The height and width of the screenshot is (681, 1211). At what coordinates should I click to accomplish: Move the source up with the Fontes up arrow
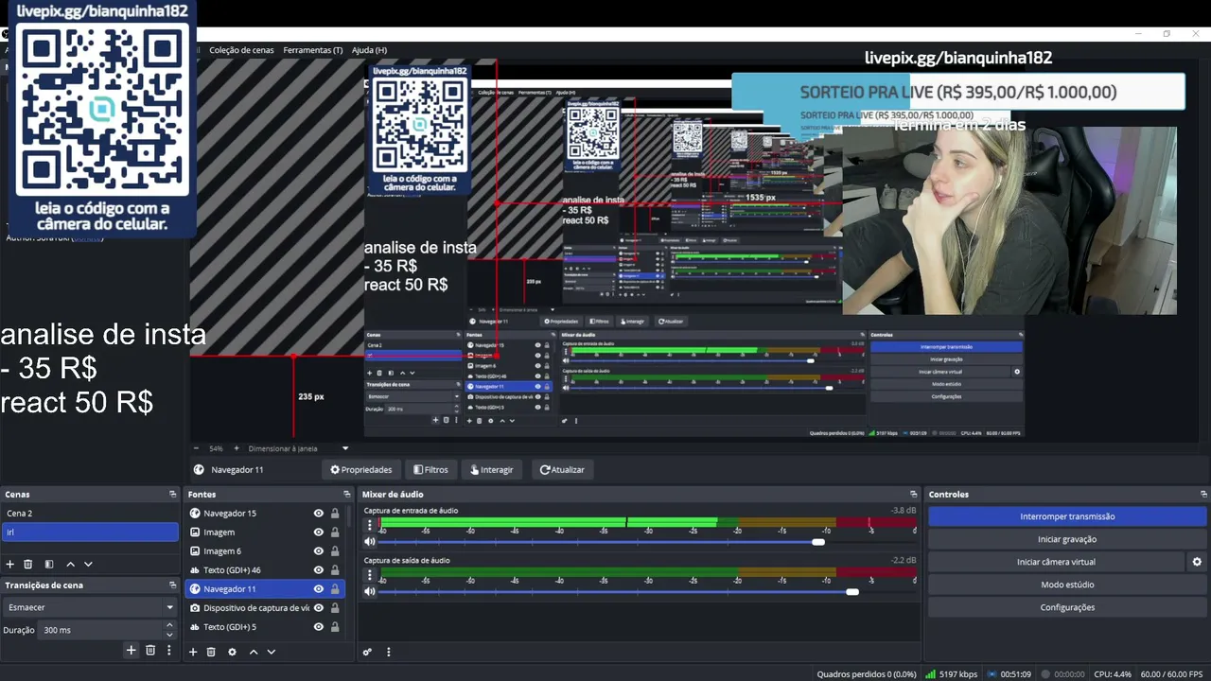pyautogui.click(x=253, y=652)
